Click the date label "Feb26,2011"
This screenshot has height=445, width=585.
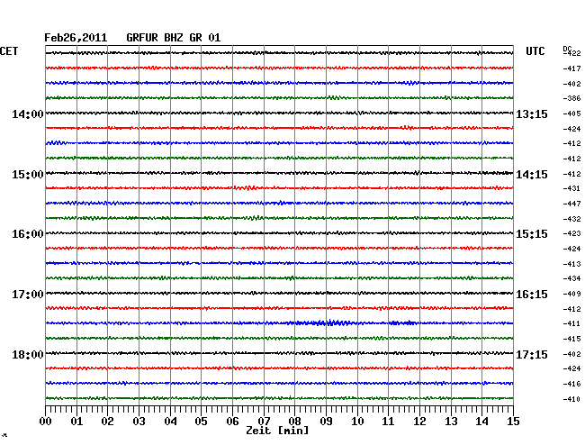76,38
